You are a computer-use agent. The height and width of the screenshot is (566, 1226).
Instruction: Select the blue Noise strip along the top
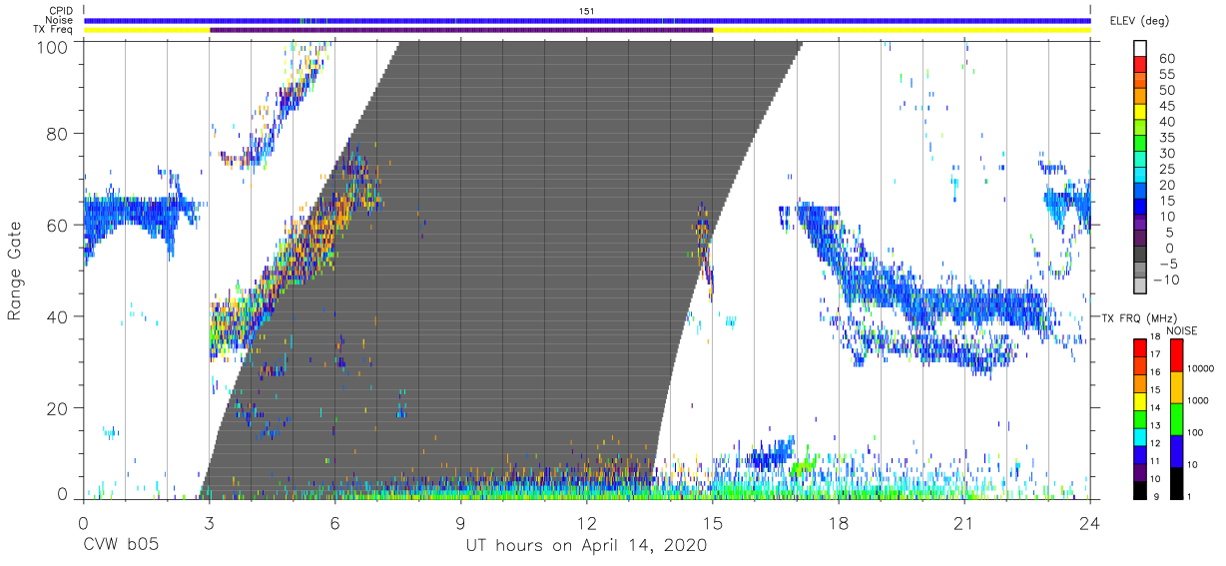[587, 20]
